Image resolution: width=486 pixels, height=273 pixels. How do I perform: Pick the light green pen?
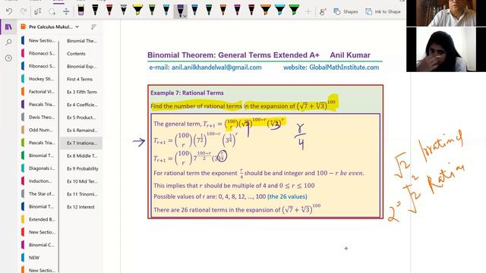[152, 11]
